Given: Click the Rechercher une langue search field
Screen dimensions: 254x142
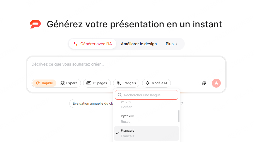Looking at the screenshot, I should (x=147, y=95).
